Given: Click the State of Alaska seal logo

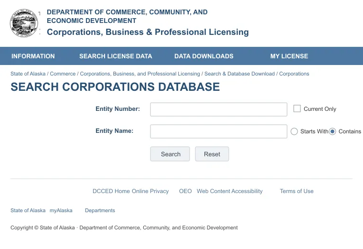Looking at the screenshot, I should pyautogui.click(x=24, y=23).
